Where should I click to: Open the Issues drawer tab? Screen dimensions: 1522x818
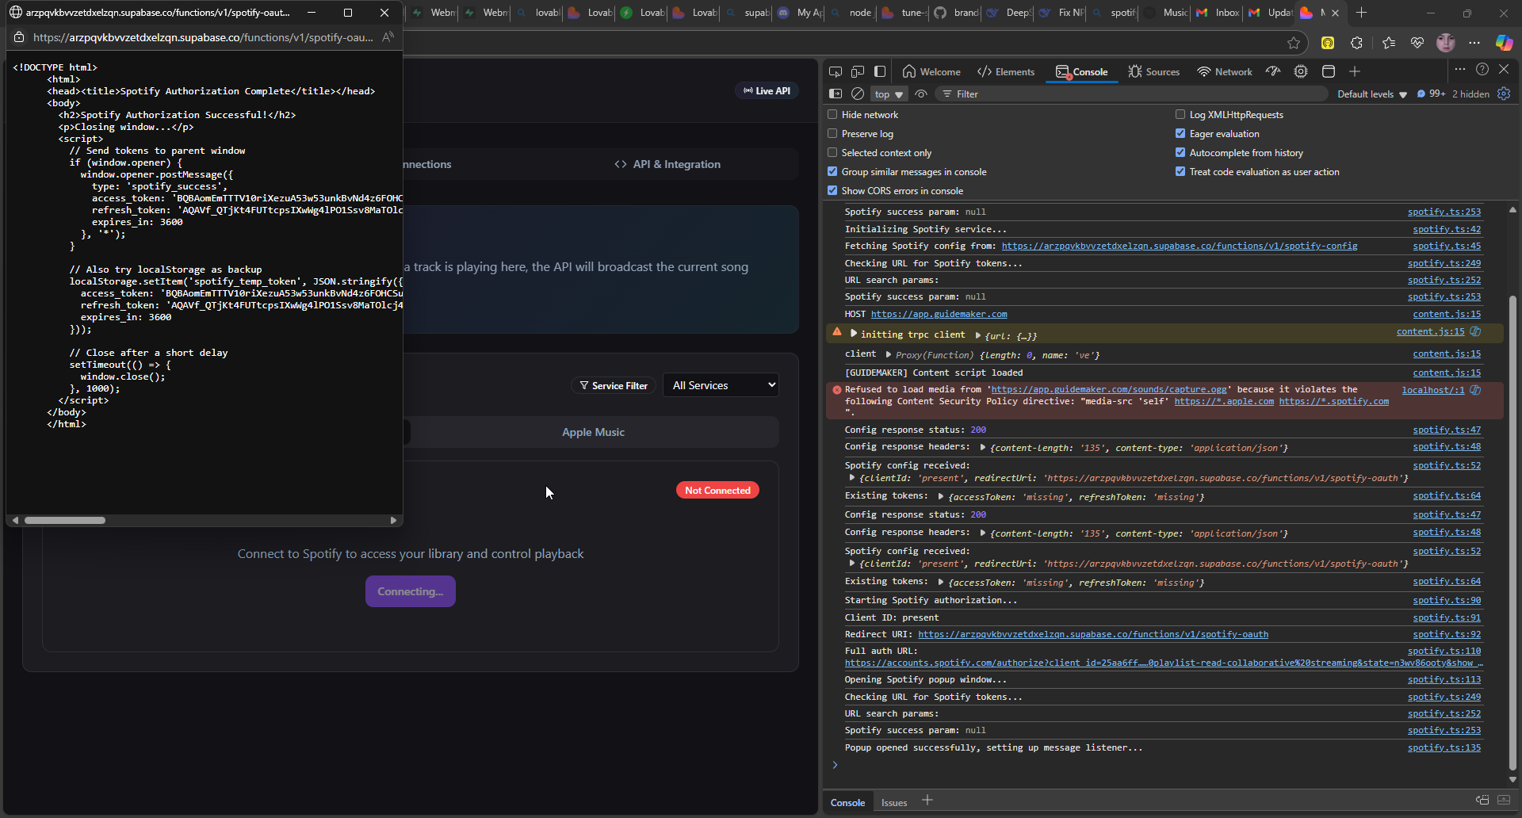[x=894, y=802]
